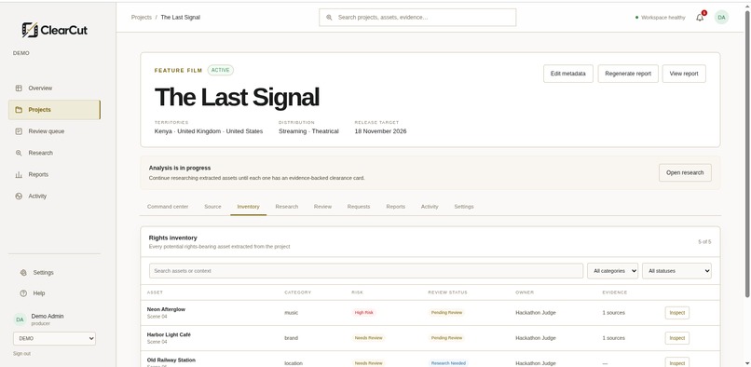The height and width of the screenshot is (367, 751).
Task: Click the Harbor Light Café asset name
Action: click(169, 334)
